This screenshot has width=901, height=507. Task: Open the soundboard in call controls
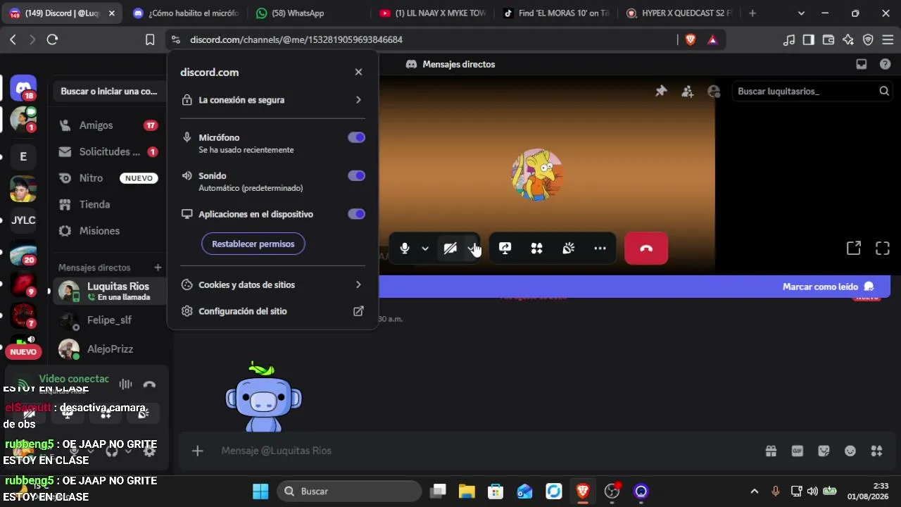tap(569, 249)
